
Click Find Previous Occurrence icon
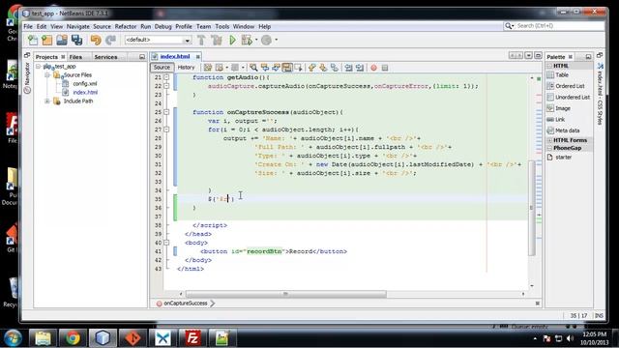tap(265, 68)
